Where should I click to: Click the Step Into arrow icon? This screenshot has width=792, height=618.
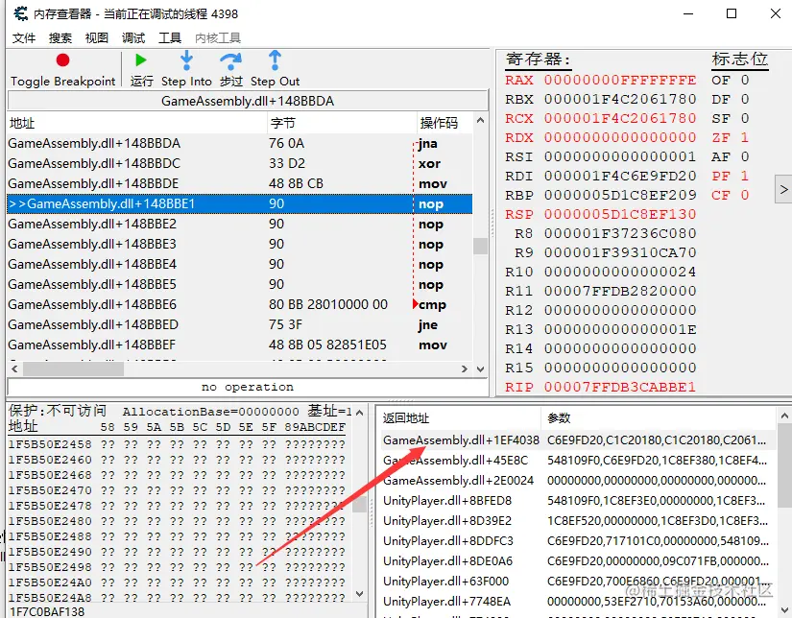coord(186,60)
